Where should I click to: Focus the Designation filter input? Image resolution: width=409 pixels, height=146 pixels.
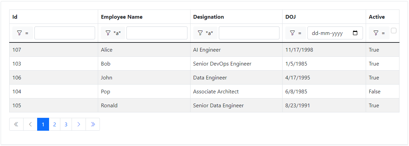click(249, 33)
